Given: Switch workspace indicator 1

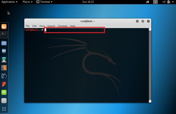Looking at the screenshot, I should 155,2.
